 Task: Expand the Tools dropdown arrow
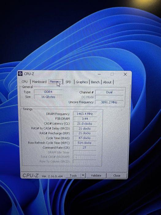click(x=83, y=175)
